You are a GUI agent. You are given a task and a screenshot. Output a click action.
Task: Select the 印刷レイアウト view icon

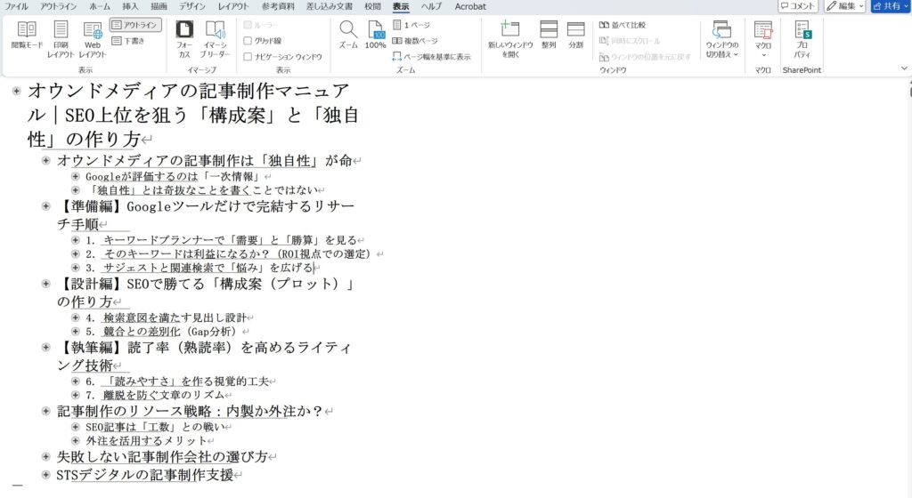[x=61, y=36]
